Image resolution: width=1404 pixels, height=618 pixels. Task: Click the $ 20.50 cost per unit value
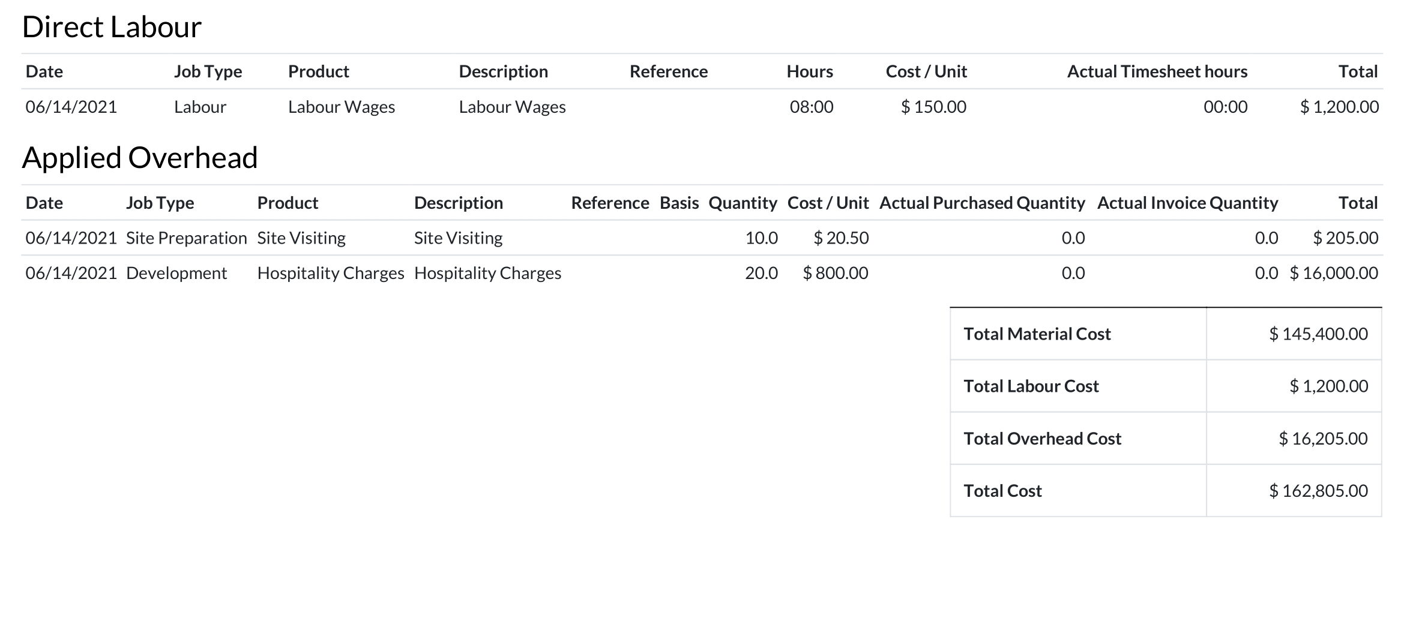coord(841,238)
